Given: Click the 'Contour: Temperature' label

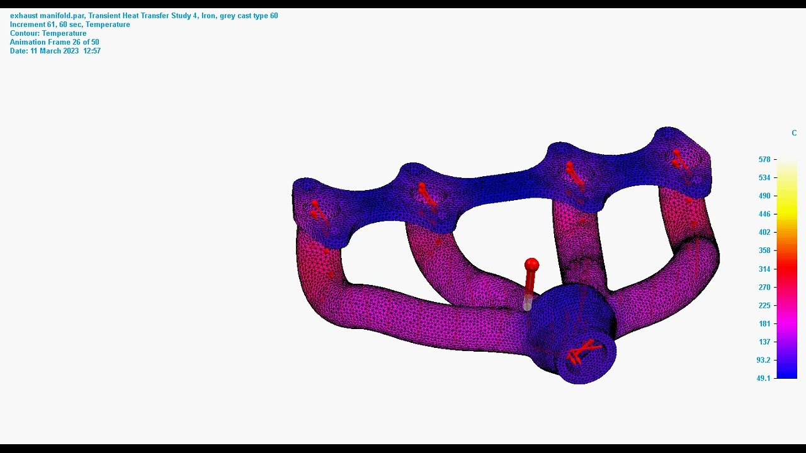Looking at the screenshot, I should [48, 33].
